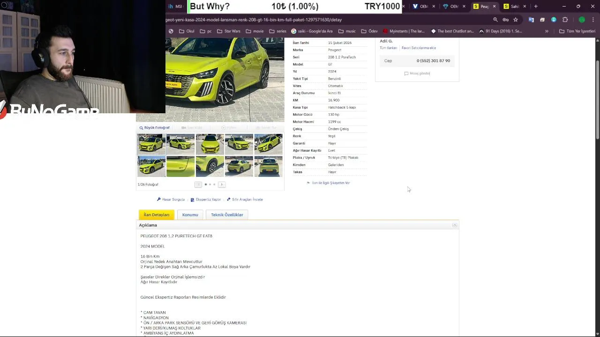Screen dimensions: 600x337
Task: Open the movie bookmarks folder
Action: (x=255, y=31)
